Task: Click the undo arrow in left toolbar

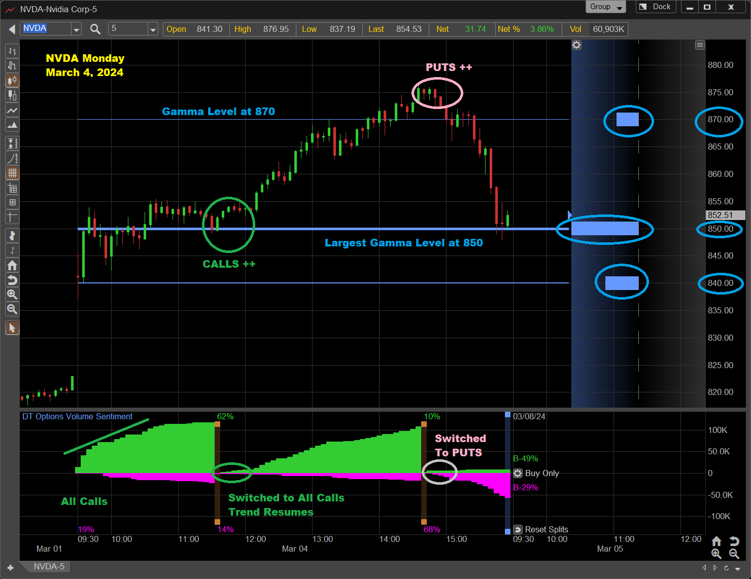Action: (x=12, y=280)
